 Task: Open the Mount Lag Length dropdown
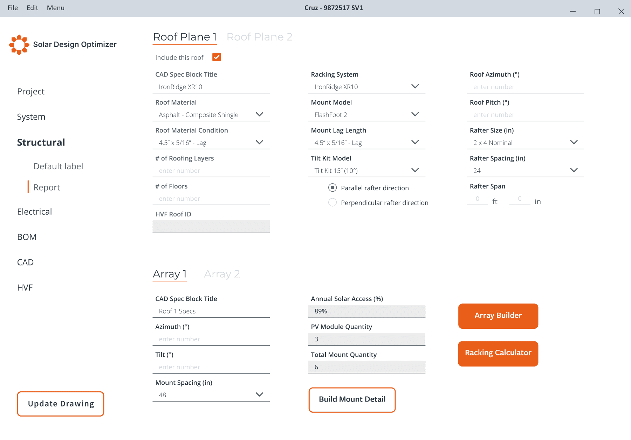pyautogui.click(x=366, y=143)
